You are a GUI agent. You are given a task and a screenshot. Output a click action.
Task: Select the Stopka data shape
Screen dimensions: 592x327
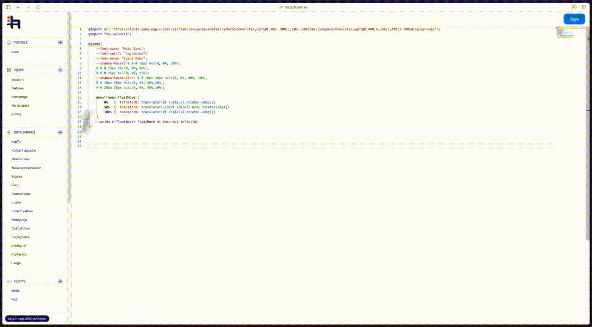point(17,176)
